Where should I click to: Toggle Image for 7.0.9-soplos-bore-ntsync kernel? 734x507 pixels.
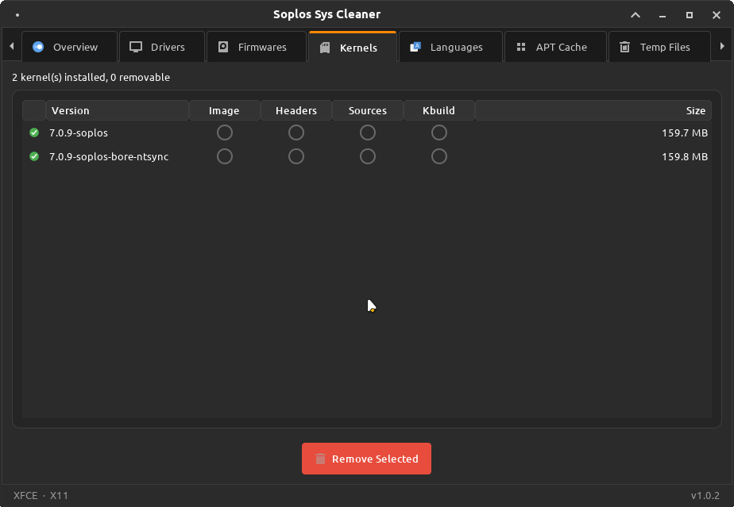225,156
